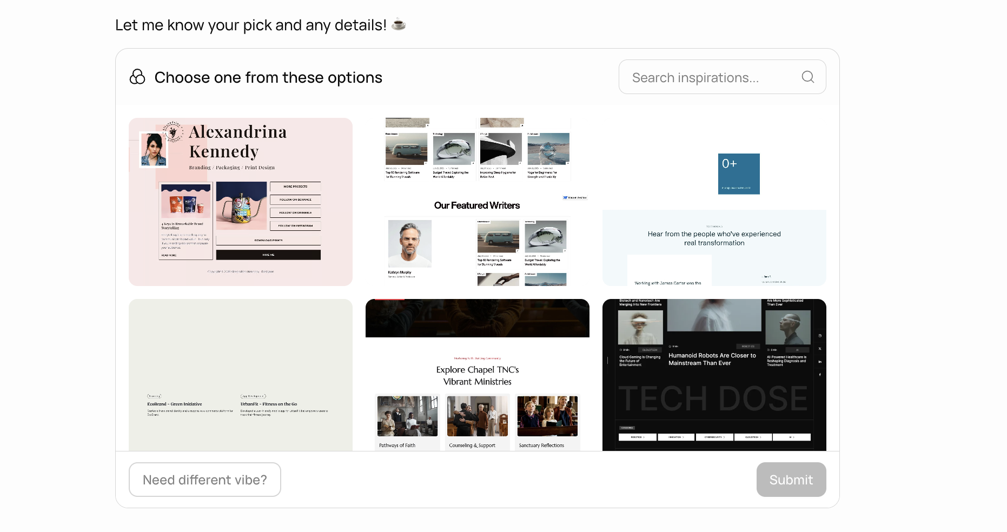This screenshot has width=1007, height=532.
Task: Click the overlapping circles icon beside the heading
Action: [x=137, y=77]
